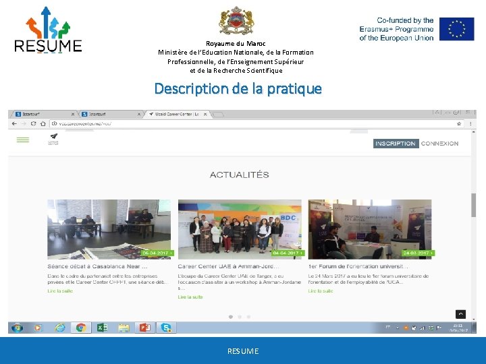Click the Career Center paper-plane logo
Image resolution: width=486 pixels, height=364 pixels.
pos(53,139)
